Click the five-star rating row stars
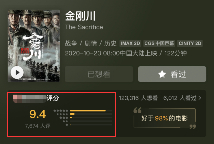Viewport: 214px width, 144px height. [x=61, y=111]
